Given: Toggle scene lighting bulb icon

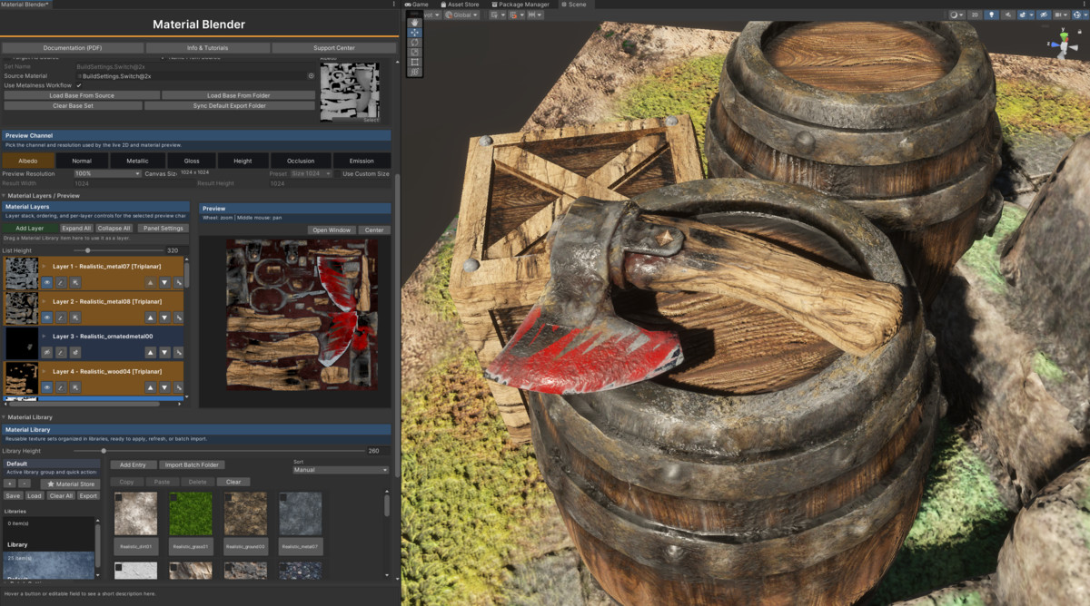Looking at the screenshot, I should (991, 15).
